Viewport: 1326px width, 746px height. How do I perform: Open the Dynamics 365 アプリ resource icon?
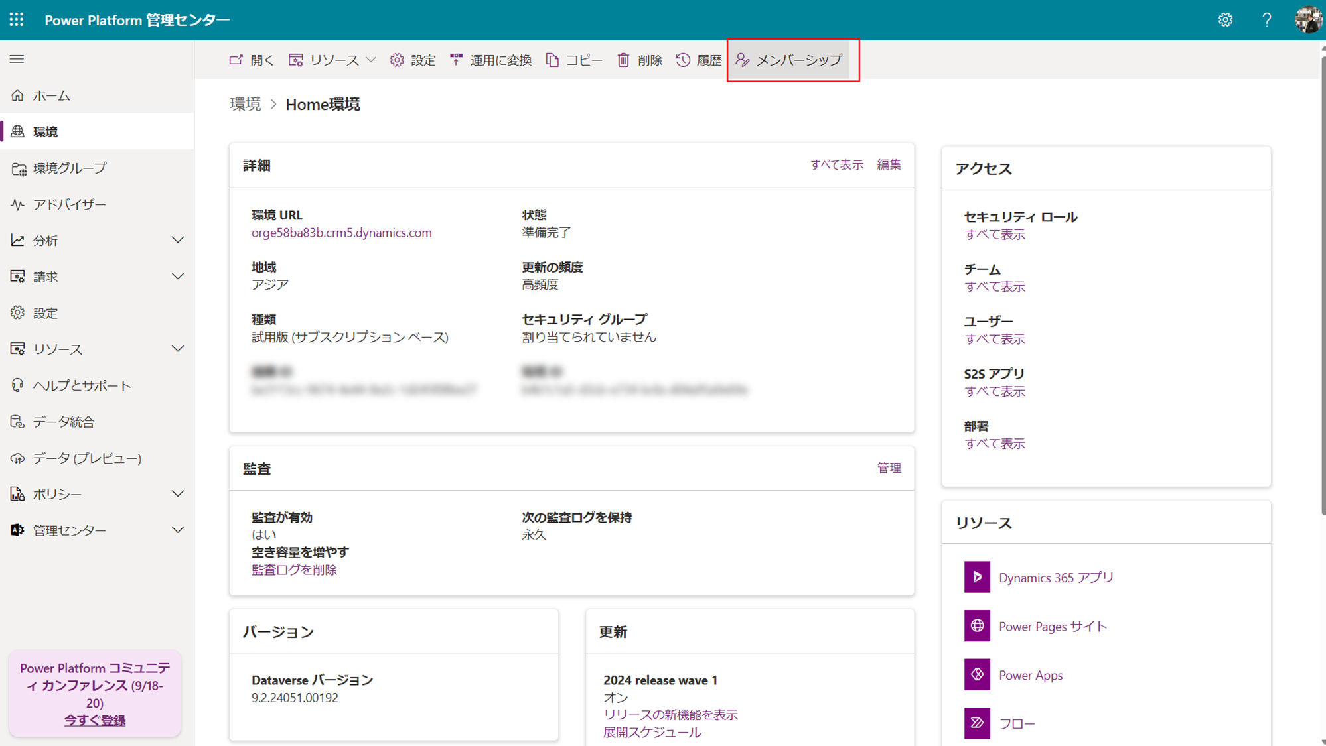(x=977, y=577)
